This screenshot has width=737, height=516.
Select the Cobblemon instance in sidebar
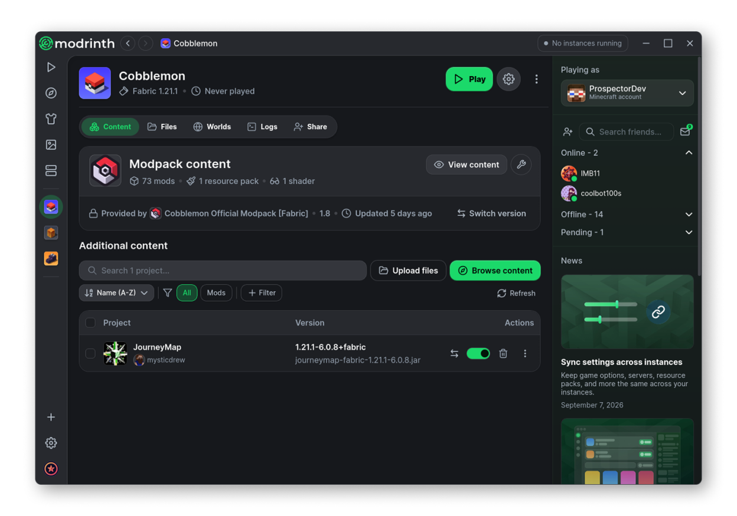click(x=51, y=207)
